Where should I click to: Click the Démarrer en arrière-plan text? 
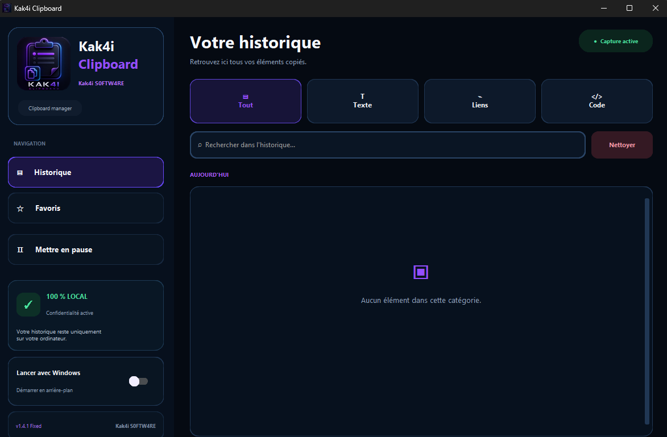coord(45,390)
